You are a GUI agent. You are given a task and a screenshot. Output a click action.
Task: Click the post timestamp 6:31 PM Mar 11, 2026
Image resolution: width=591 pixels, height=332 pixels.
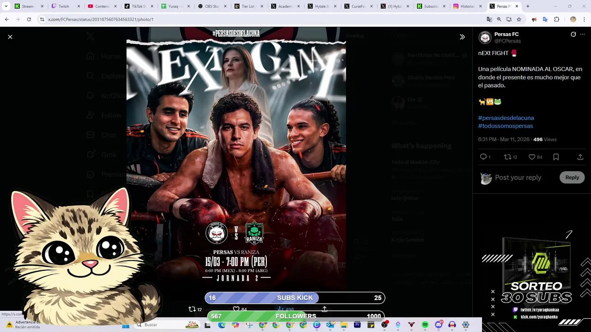tap(504, 139)
